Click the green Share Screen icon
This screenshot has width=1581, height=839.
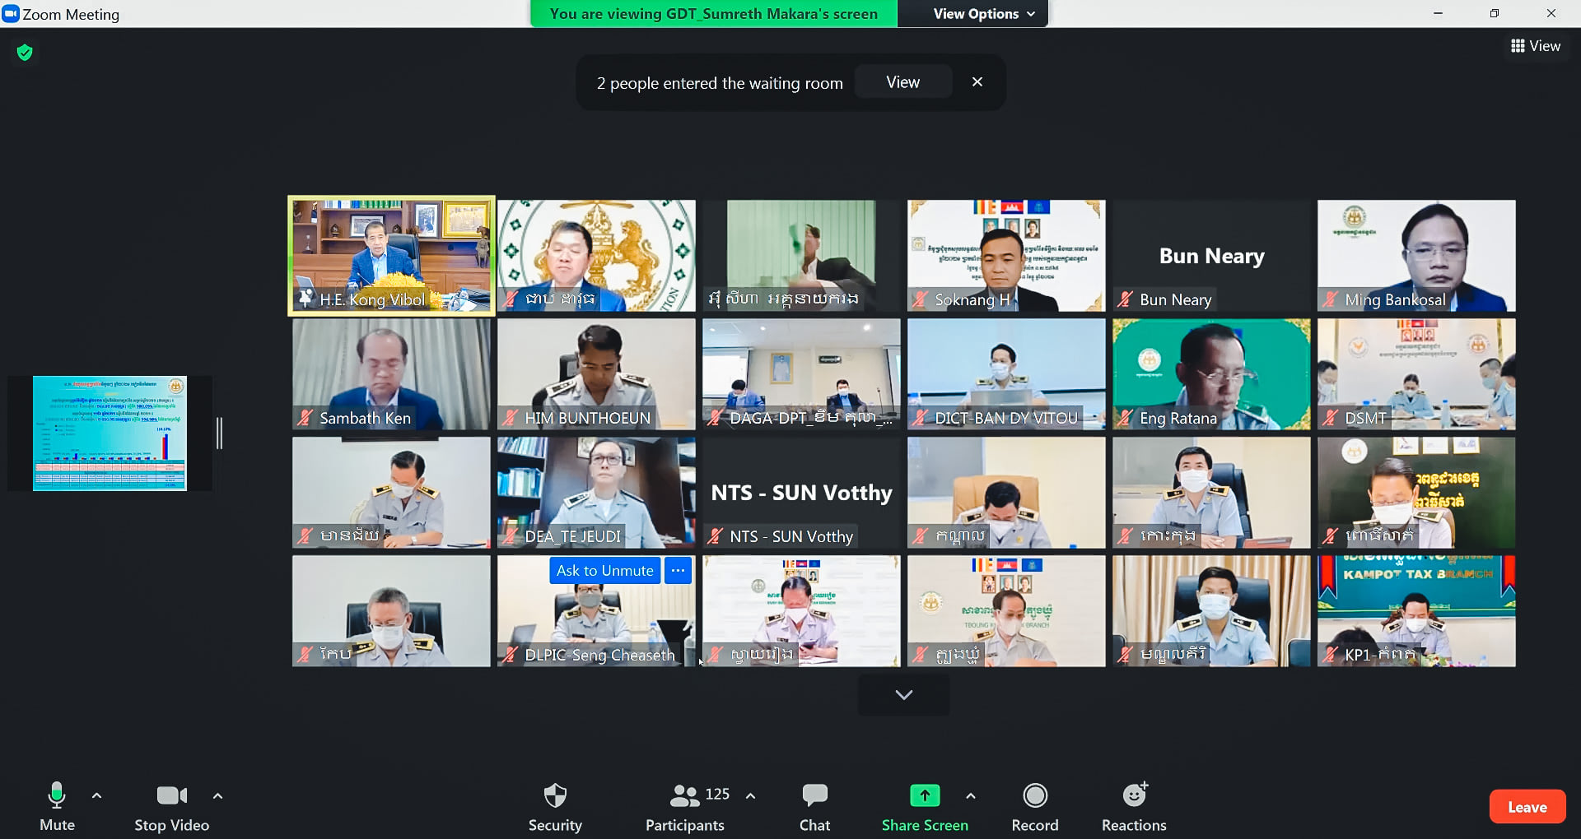pos(924,795)
